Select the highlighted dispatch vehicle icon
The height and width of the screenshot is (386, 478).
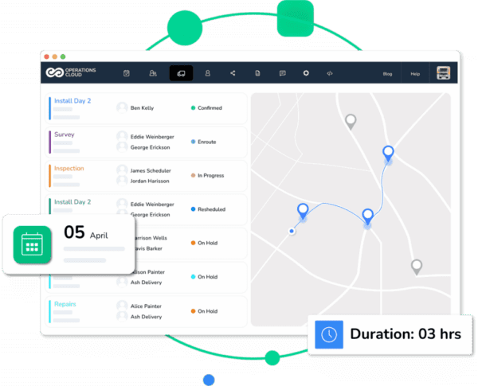181,73
